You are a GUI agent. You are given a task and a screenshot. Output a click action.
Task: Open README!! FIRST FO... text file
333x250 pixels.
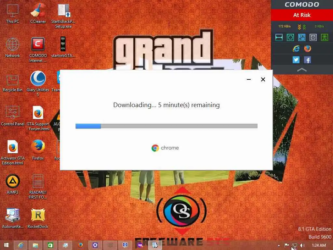coord(38,187)
